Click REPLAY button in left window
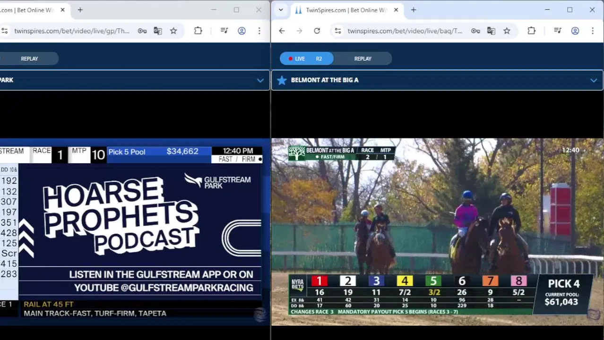The image size is (604, 340). point(29,59)
